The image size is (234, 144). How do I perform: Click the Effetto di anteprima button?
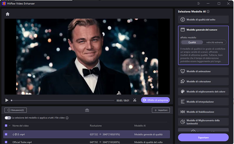pyautogui.click(x=155, y=100)
